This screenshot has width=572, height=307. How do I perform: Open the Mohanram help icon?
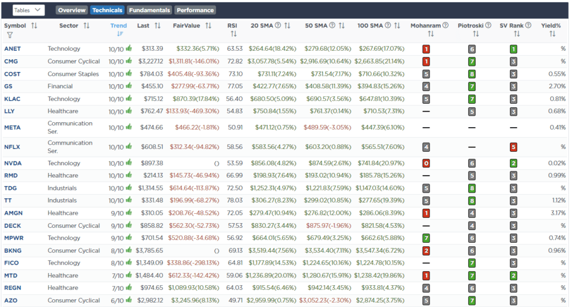click(445, 25)
